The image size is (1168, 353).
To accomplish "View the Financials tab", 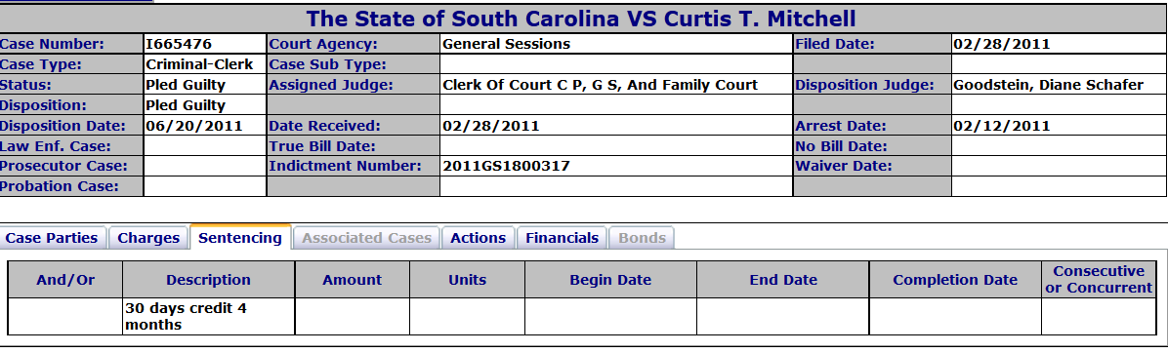I will pyautogui.click(x=562, y=239).
